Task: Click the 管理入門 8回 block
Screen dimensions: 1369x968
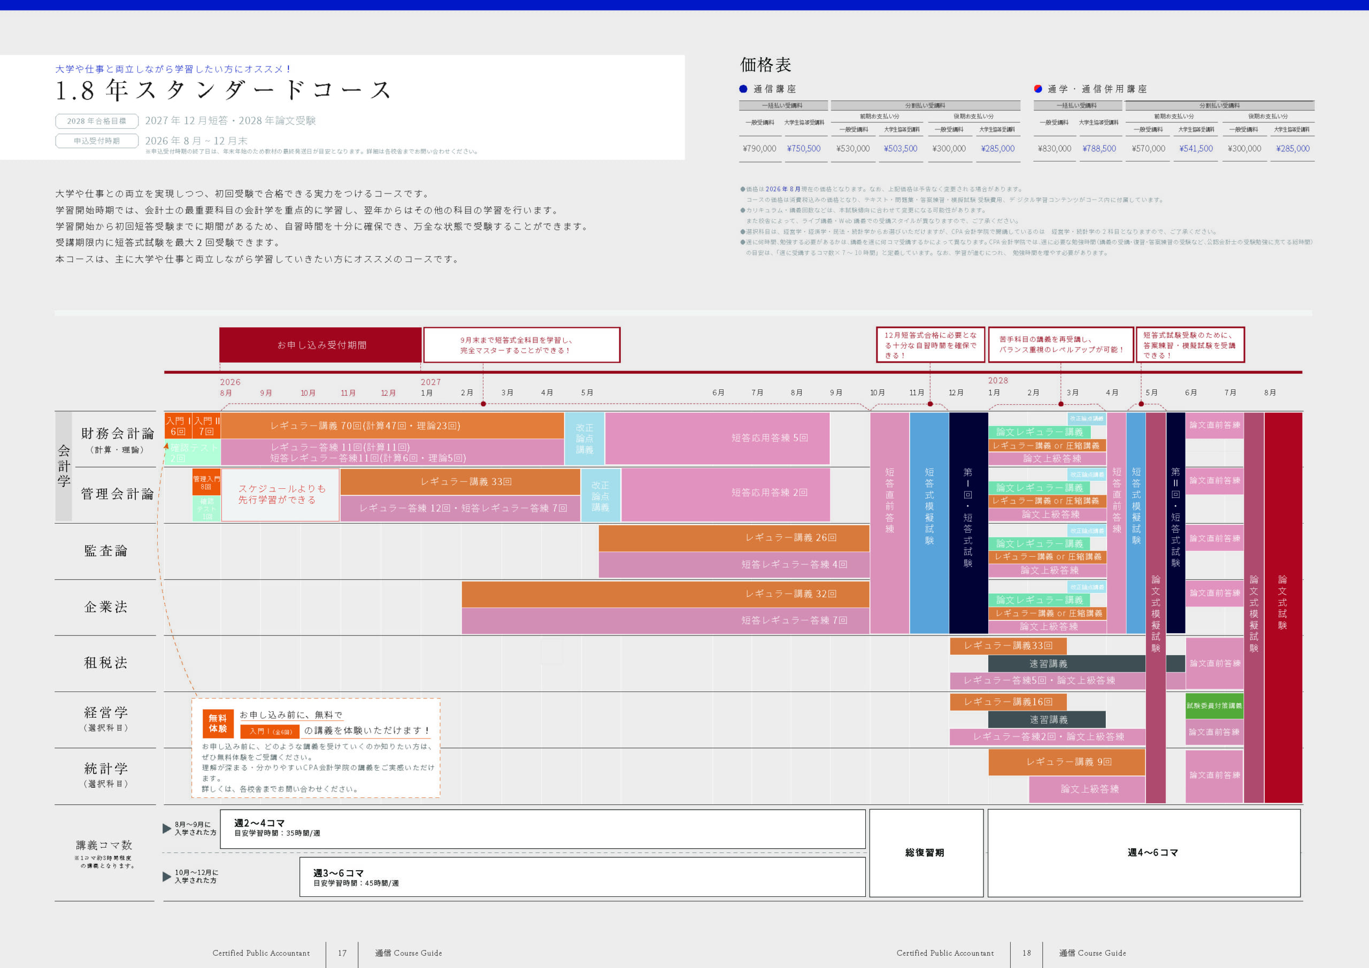Action: [206, 482]
